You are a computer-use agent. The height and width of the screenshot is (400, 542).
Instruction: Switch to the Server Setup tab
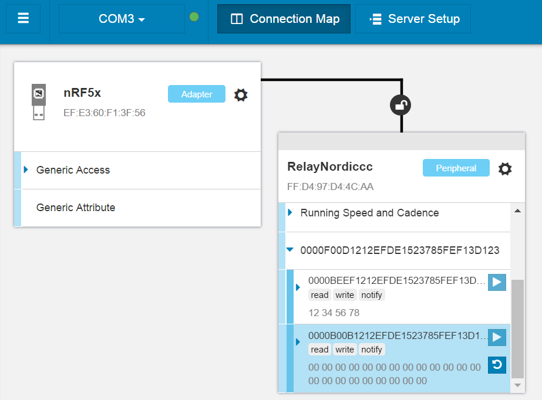pyautogui.click(x=413, y=19)
